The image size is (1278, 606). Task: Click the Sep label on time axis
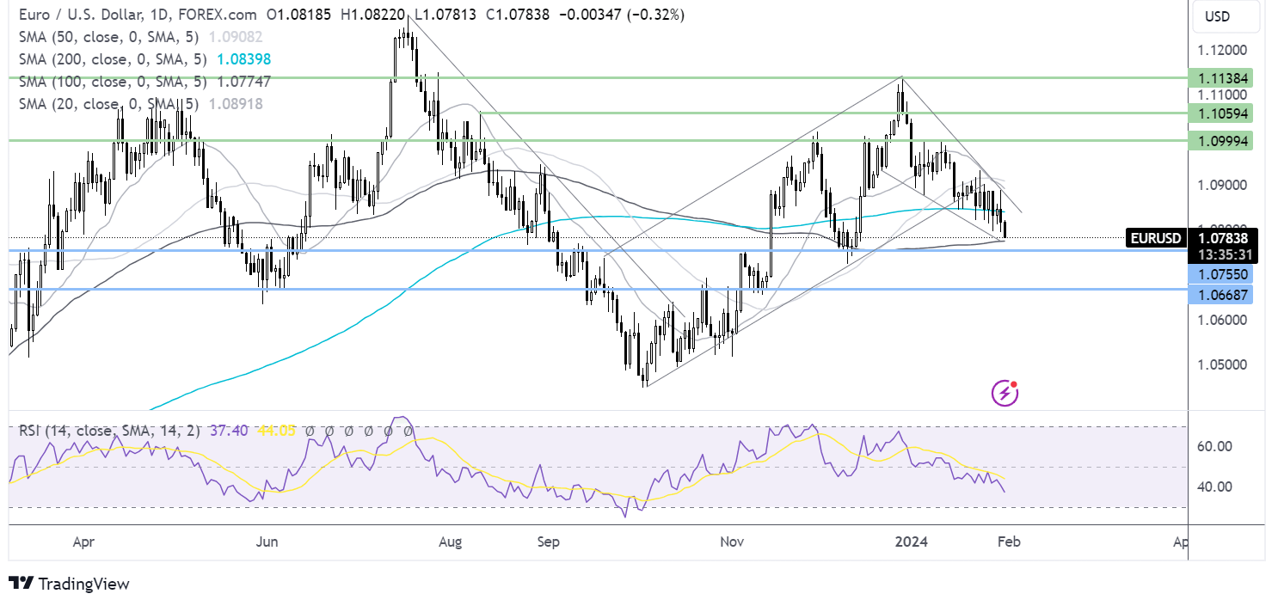pyautogui.click(x=548, y=542)
